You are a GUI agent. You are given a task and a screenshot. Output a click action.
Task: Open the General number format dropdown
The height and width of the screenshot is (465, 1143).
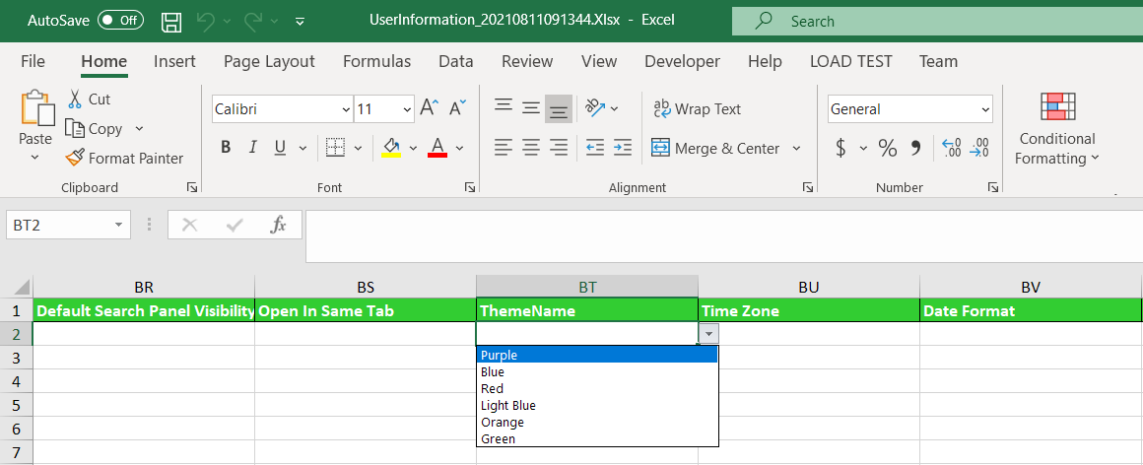984,109
